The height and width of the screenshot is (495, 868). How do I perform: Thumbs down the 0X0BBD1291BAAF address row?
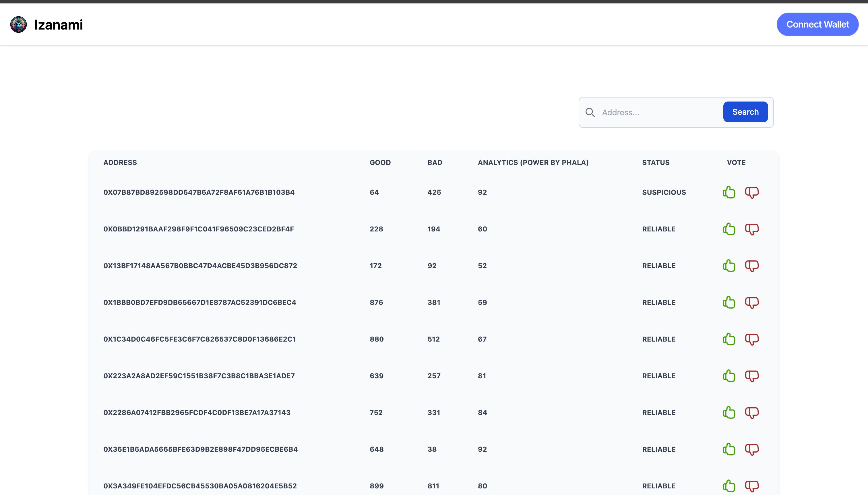coord(752,229)
